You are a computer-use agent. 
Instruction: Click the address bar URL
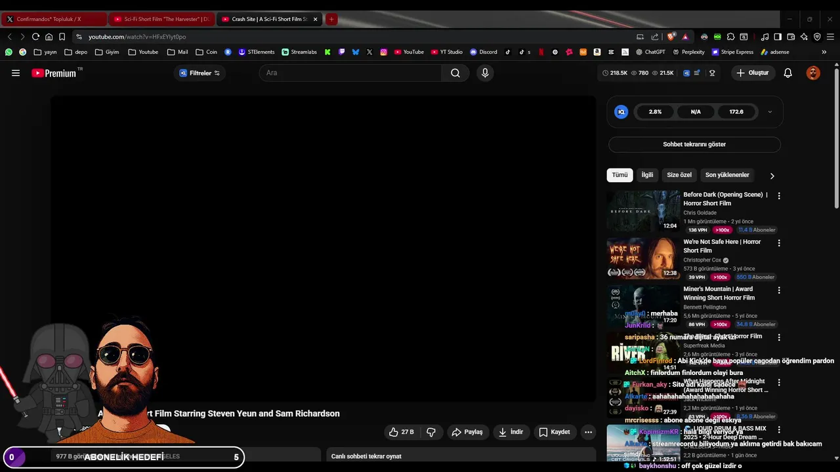137,37
